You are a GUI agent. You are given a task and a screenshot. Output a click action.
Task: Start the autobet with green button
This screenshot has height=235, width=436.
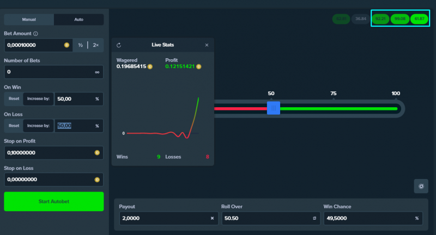click(54, 201)
